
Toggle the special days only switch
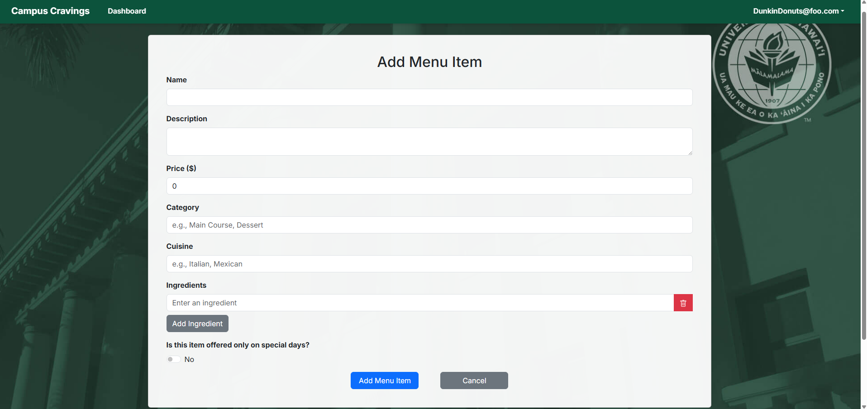click(174, 359)
